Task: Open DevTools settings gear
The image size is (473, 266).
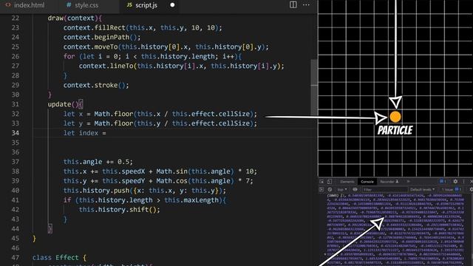Action: click(x=455, y=182)
